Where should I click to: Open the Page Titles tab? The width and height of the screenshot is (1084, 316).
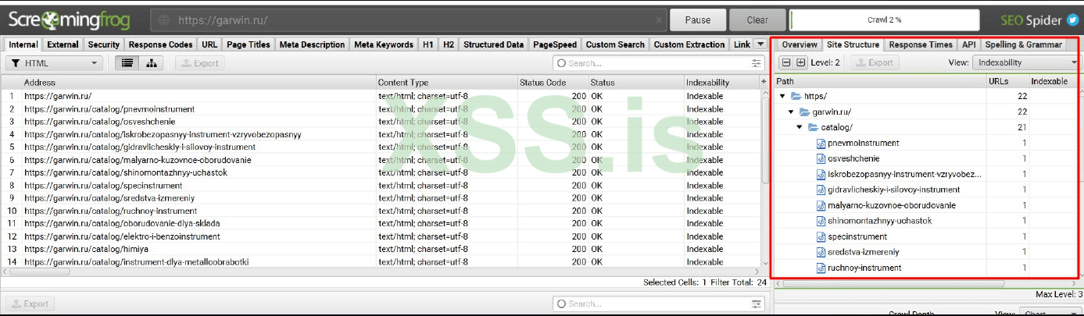(249, 44)
